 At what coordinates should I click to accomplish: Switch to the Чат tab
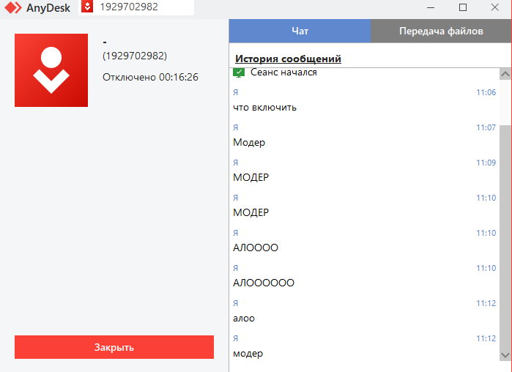pyautogui.click(x=300, y=31)
